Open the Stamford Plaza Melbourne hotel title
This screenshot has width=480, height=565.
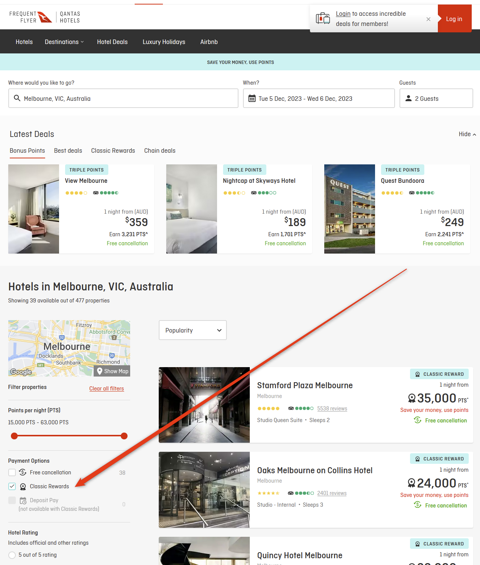point(305,386)
